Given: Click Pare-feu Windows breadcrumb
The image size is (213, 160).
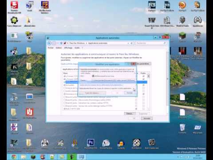Looking at the screenshot, I should click(77, 43).
